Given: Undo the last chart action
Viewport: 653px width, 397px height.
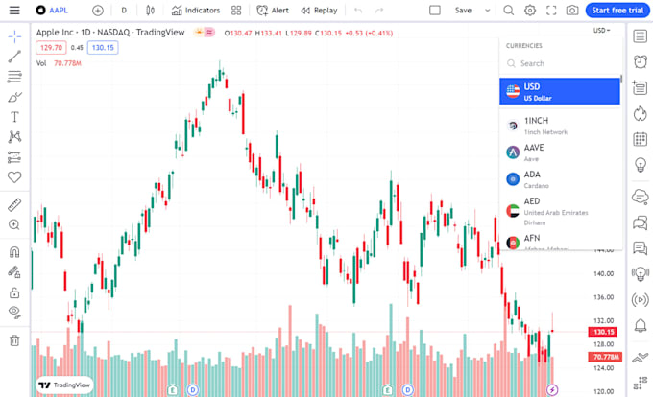Looking at the screenshot, I should point(358,11).
